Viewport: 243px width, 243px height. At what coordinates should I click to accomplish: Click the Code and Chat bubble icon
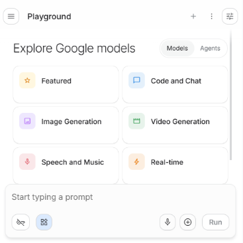tap(136, 80)
